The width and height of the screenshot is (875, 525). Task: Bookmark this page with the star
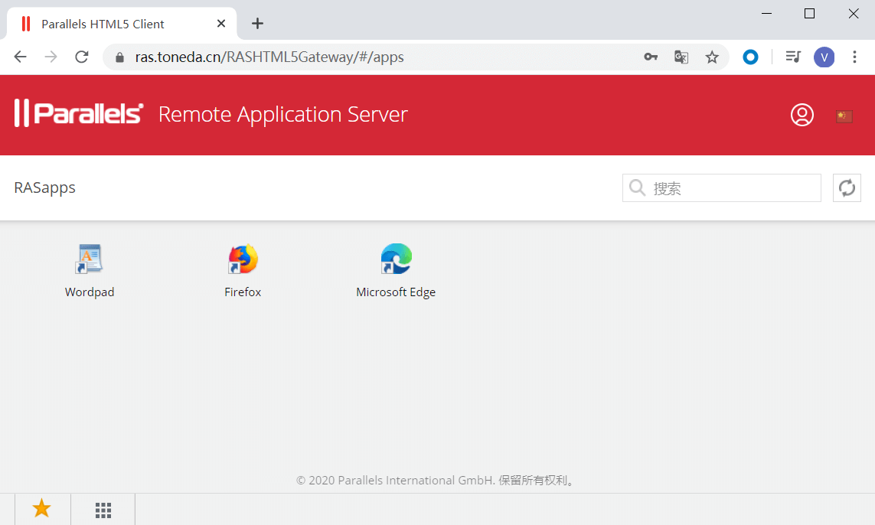(x=711, y=57)
